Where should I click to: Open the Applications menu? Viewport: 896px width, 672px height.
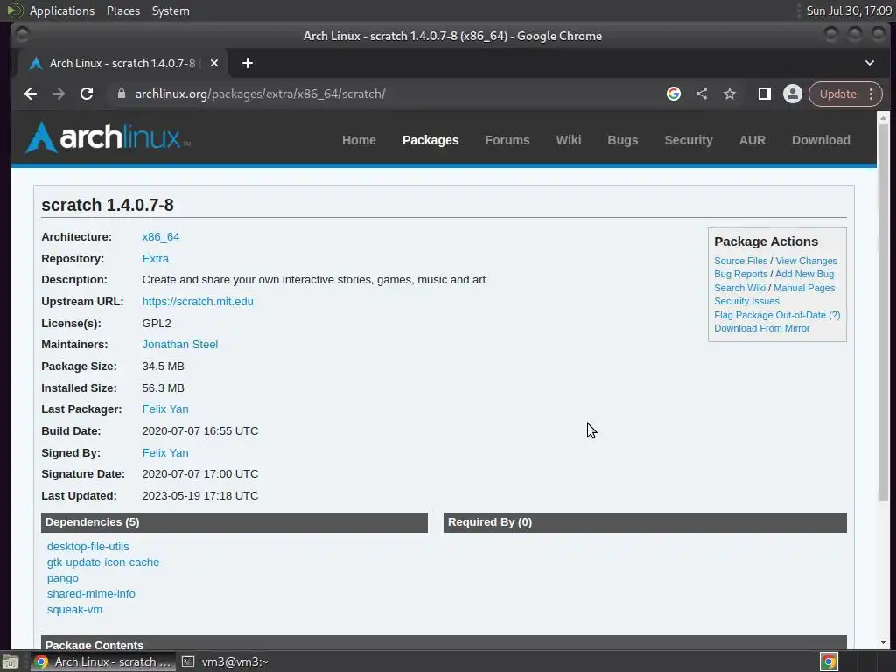(62, 10)
